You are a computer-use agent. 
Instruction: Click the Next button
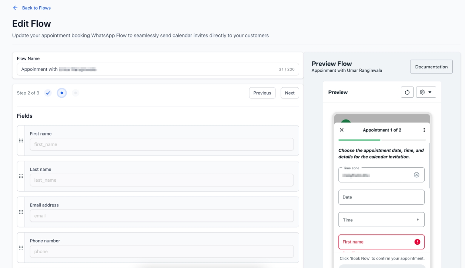(x=290, y=93)
